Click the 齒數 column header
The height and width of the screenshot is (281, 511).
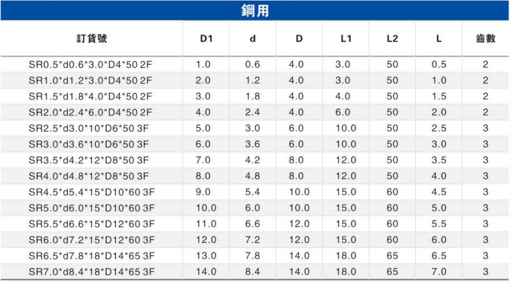(485, 38)
